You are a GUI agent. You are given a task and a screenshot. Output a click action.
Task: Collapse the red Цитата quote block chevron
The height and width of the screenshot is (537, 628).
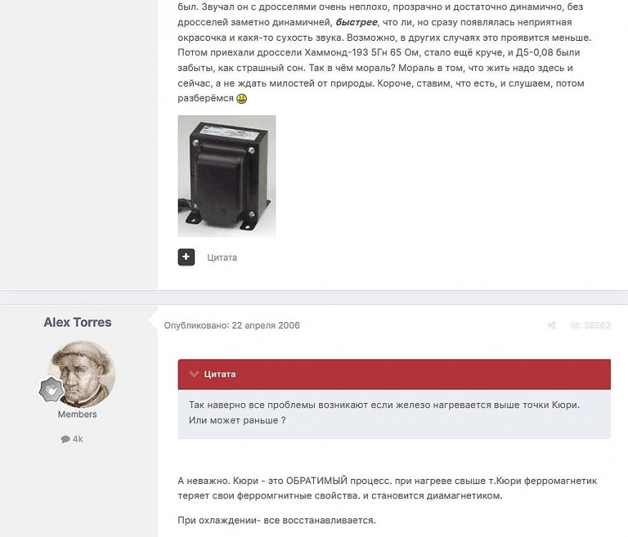pos(194,374)
